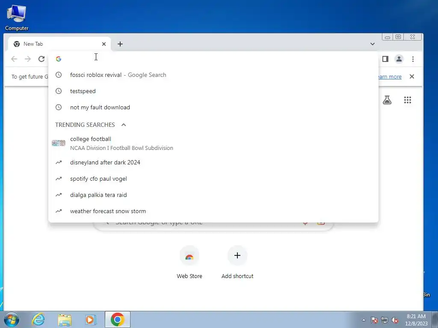Image resolution: width=438 pixels, height=328 pixels.
Task: Reload the page with the refresh icon
Action: click(41, 59)
